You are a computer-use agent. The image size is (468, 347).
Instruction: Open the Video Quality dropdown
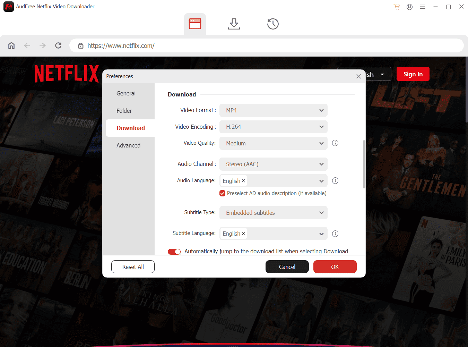click(274, 143)
